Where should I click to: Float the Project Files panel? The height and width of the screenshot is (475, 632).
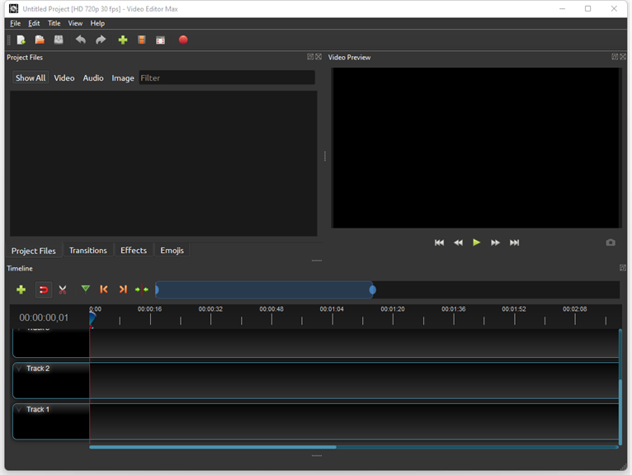coord(310,57)
